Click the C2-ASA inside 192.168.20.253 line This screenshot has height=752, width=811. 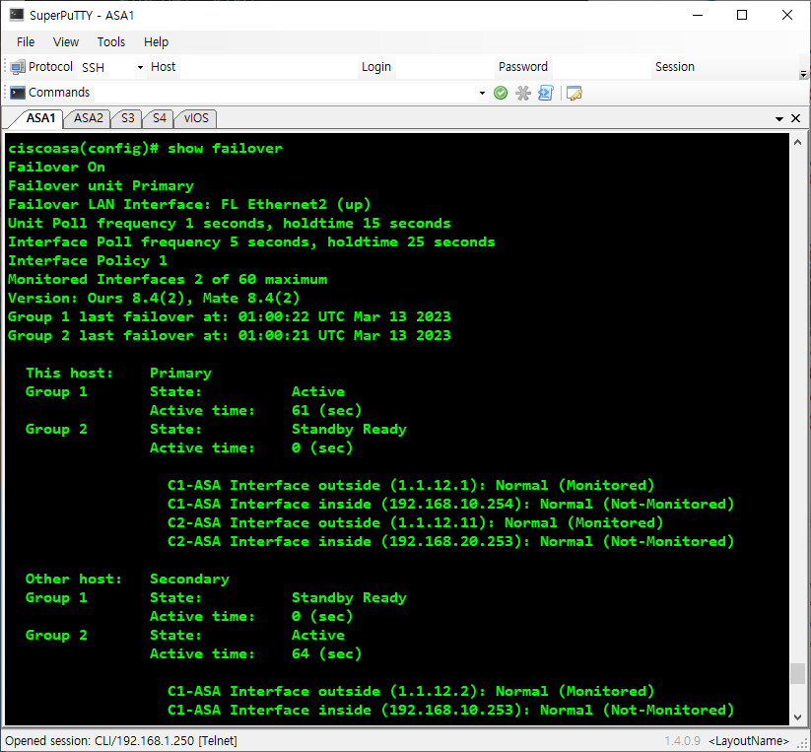(451, 541)
